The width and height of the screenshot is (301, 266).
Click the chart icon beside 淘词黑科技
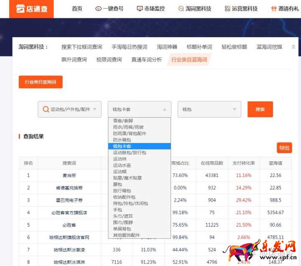point(181,9)
